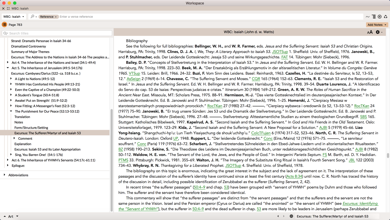
Task: Click the recycle arrows icon in the toolbar
Action: [385, 17]
